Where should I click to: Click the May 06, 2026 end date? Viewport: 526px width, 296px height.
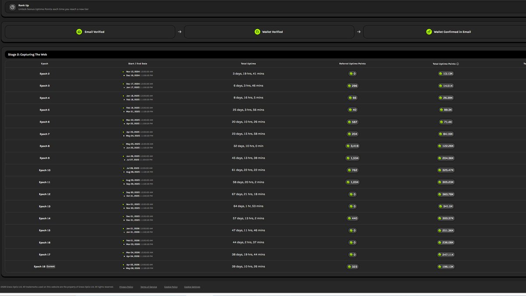(x=133, y=268)
